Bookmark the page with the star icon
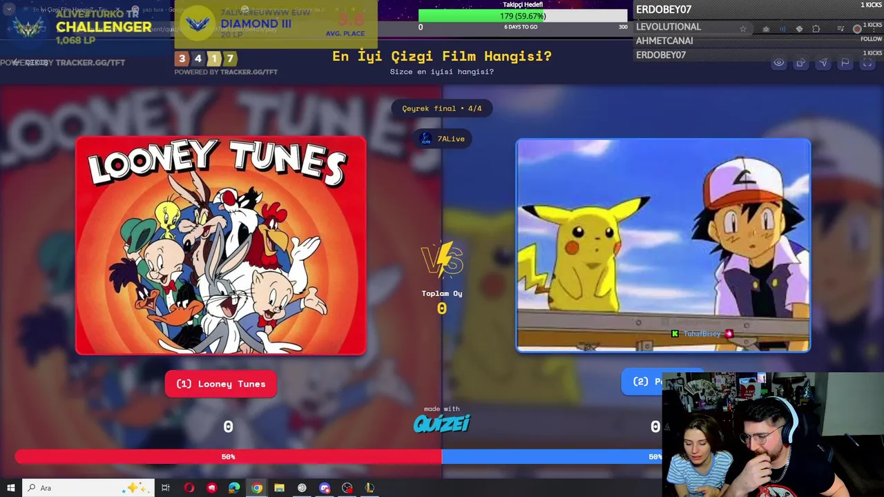 coord(743,29)
